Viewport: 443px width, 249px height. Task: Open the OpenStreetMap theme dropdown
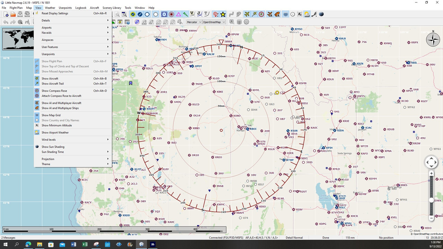[x=213, y=22]
